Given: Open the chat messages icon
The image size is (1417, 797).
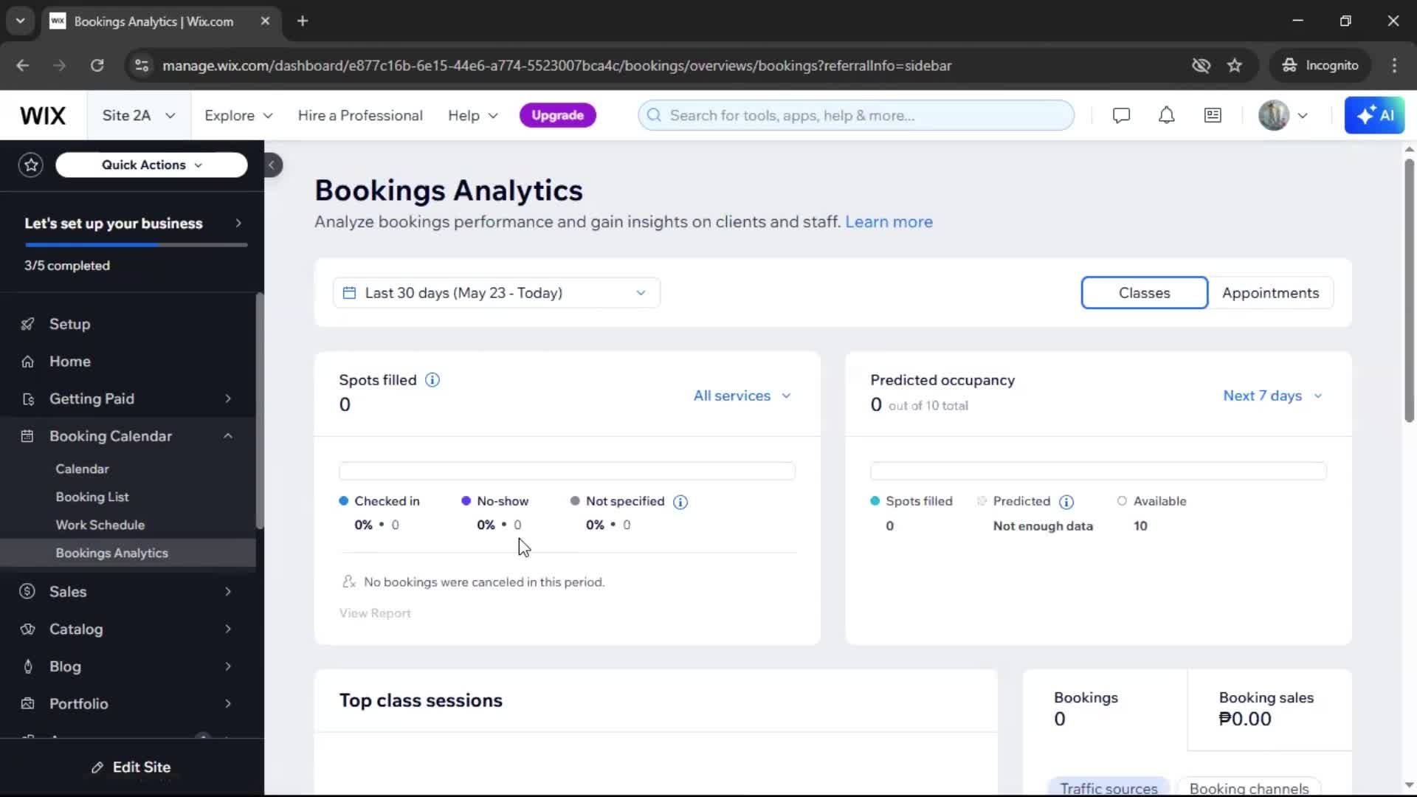Looking at the screenshot, I should pos(1121,115).
